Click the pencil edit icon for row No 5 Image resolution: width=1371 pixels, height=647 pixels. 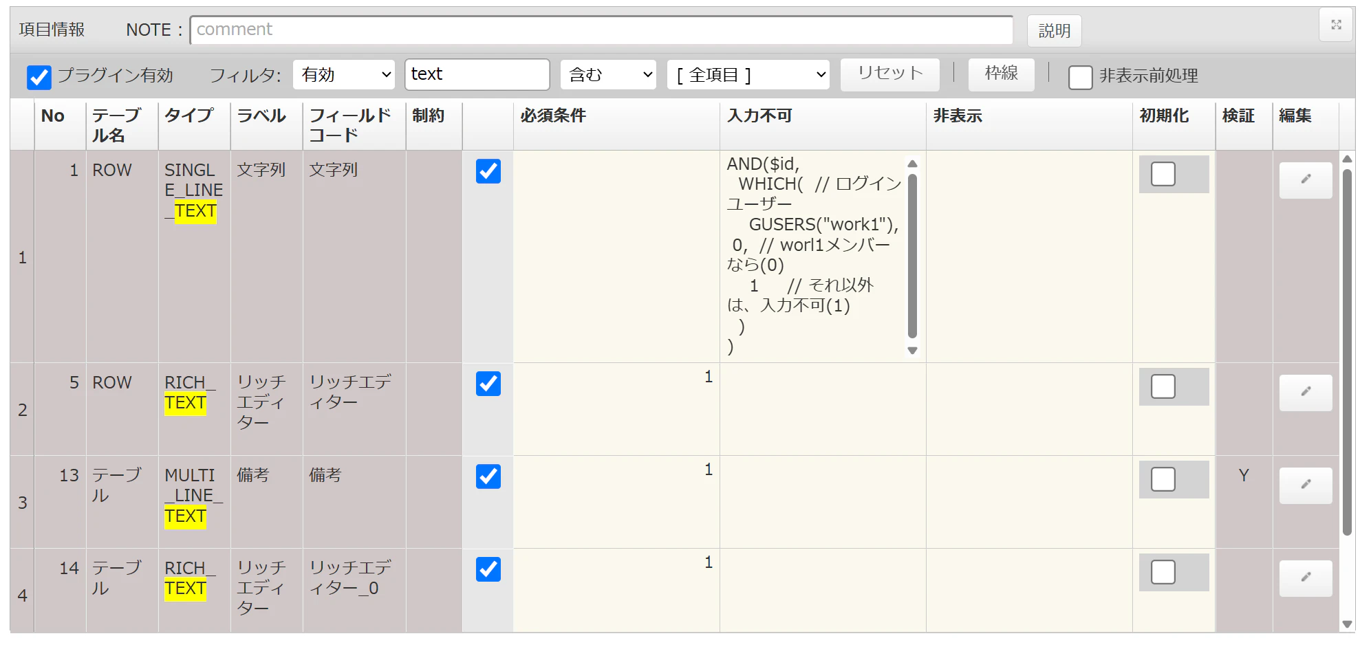(1305, 392)
